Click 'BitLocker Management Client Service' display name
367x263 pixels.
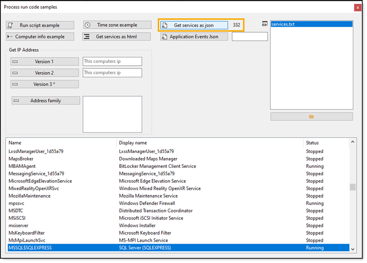pyautogui.click(x=158, y=166)
